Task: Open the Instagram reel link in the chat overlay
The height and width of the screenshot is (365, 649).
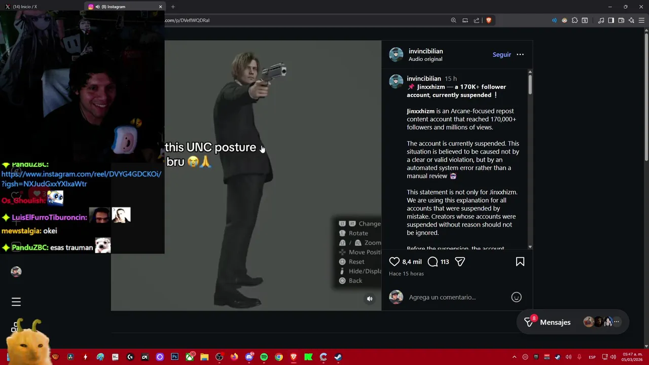Action: [81, 179]
